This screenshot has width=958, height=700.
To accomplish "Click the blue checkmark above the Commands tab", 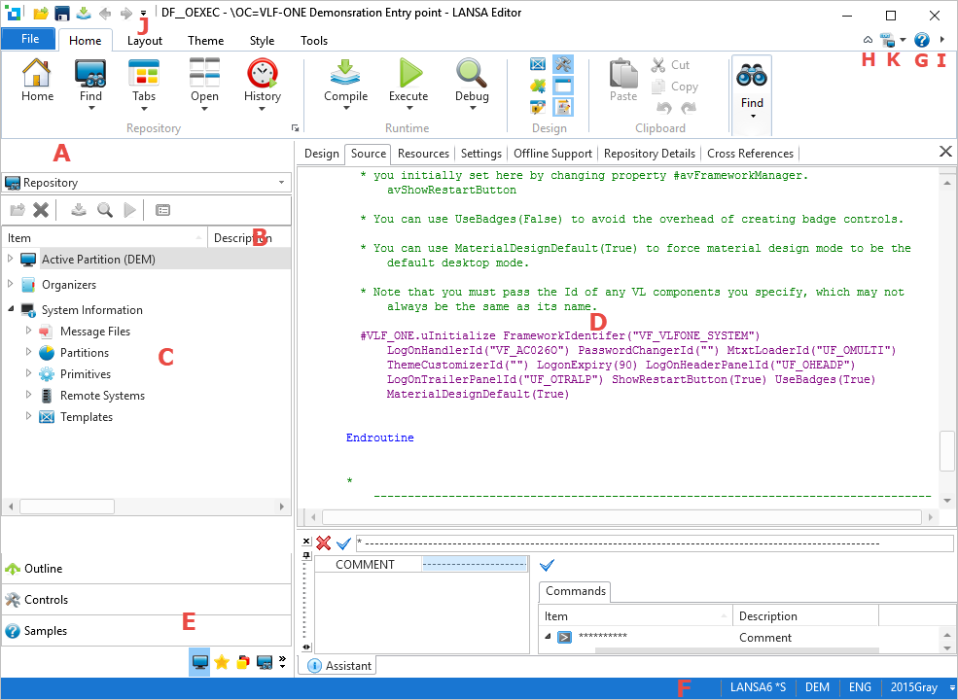I will point(547,566).
